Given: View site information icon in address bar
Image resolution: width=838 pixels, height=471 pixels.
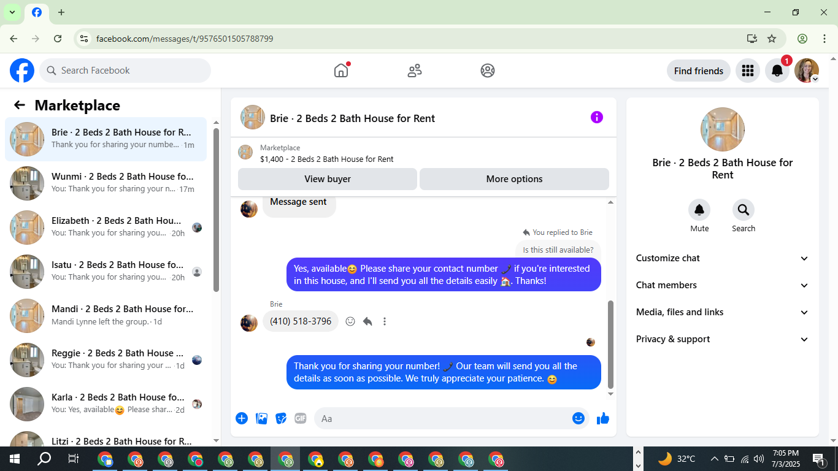Looking at the screenshot, I should click(84, 39).
